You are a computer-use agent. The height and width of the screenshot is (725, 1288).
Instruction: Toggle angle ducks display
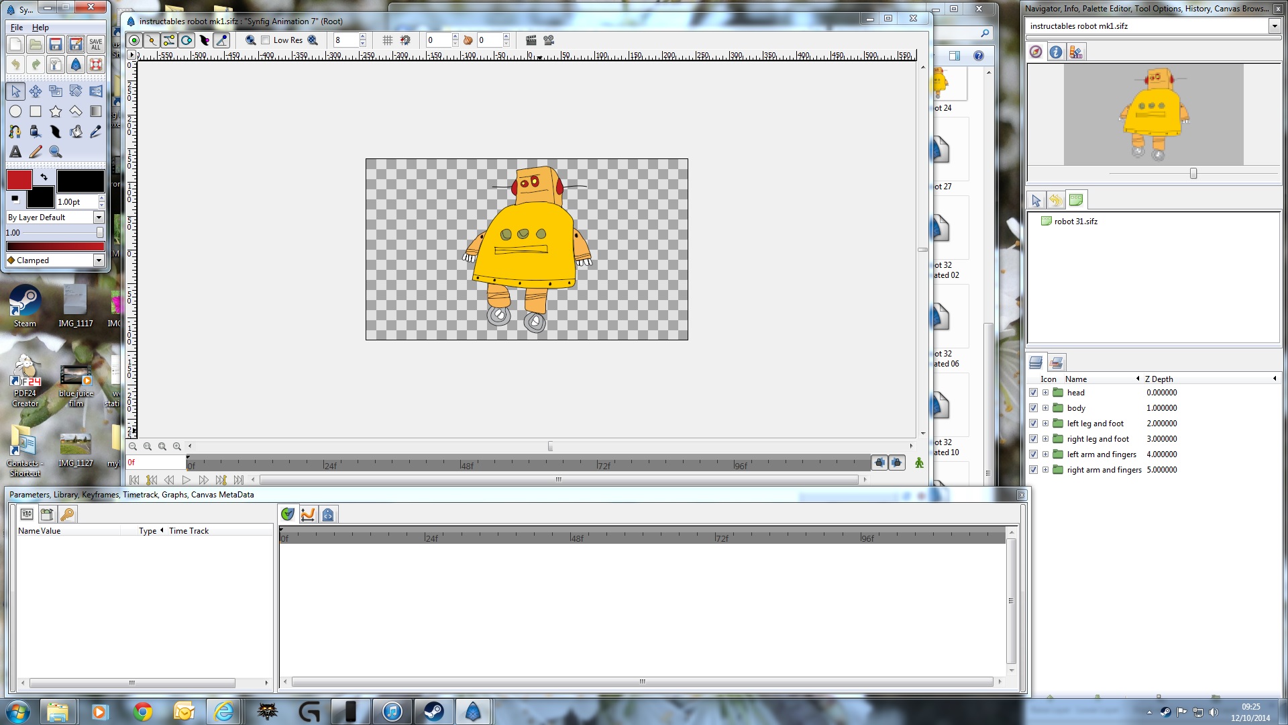click(221, 40)
